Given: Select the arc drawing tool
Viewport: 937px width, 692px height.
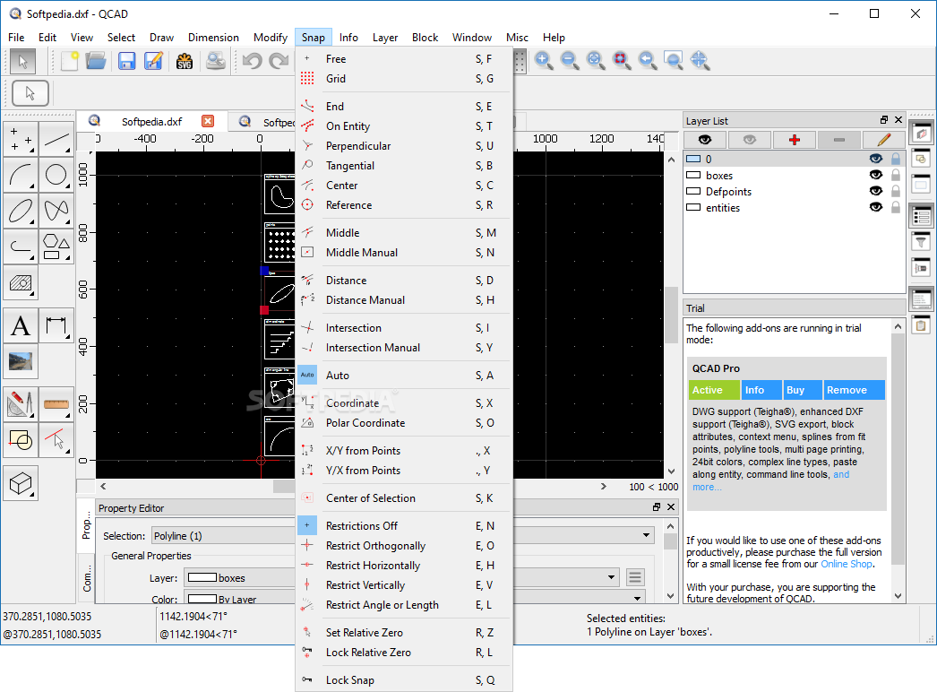Looking at the screenshot, I should [21, 175].
